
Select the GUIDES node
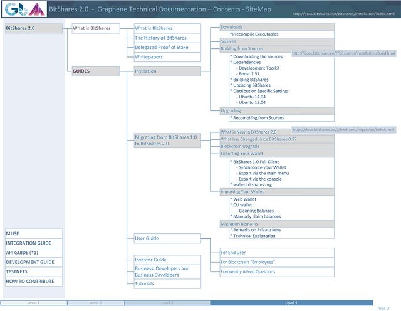click(96, 71)
